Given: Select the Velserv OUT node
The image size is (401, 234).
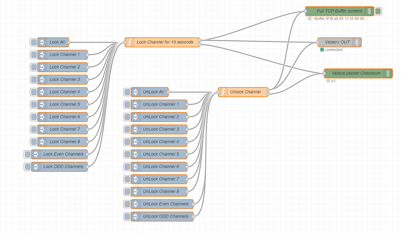Looking at the screenshot, I should [340, 42].
